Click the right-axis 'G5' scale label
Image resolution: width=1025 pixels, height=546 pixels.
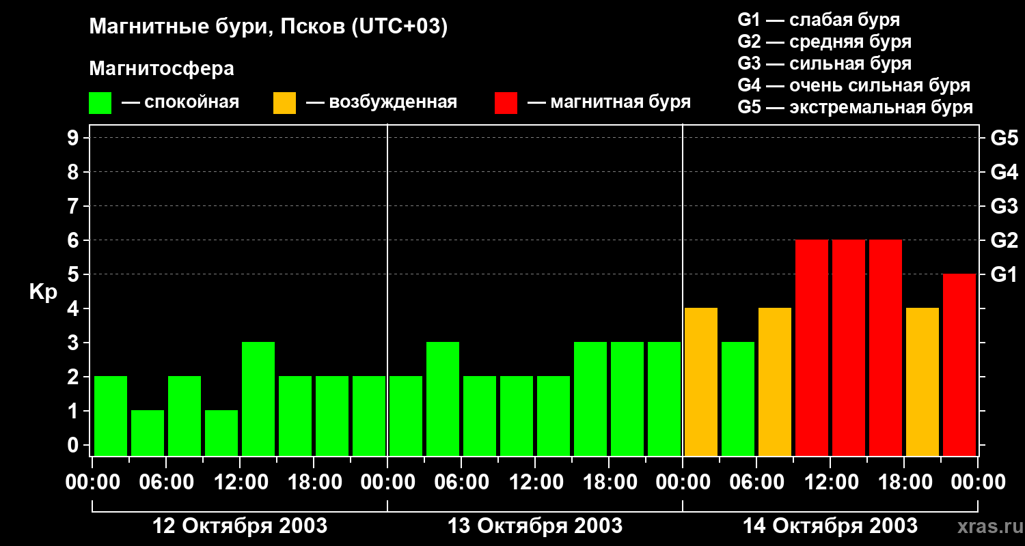tap(1004, 138)
